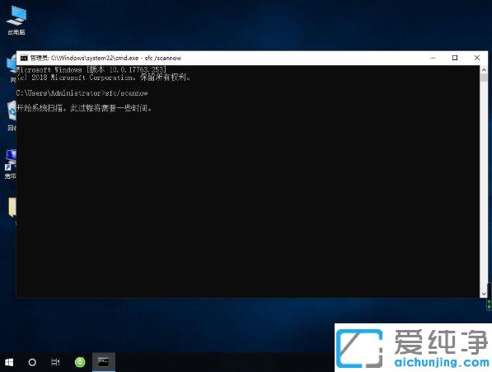
Task: Click the scrollbar down arrow in cmd
Action: (484, 294)
